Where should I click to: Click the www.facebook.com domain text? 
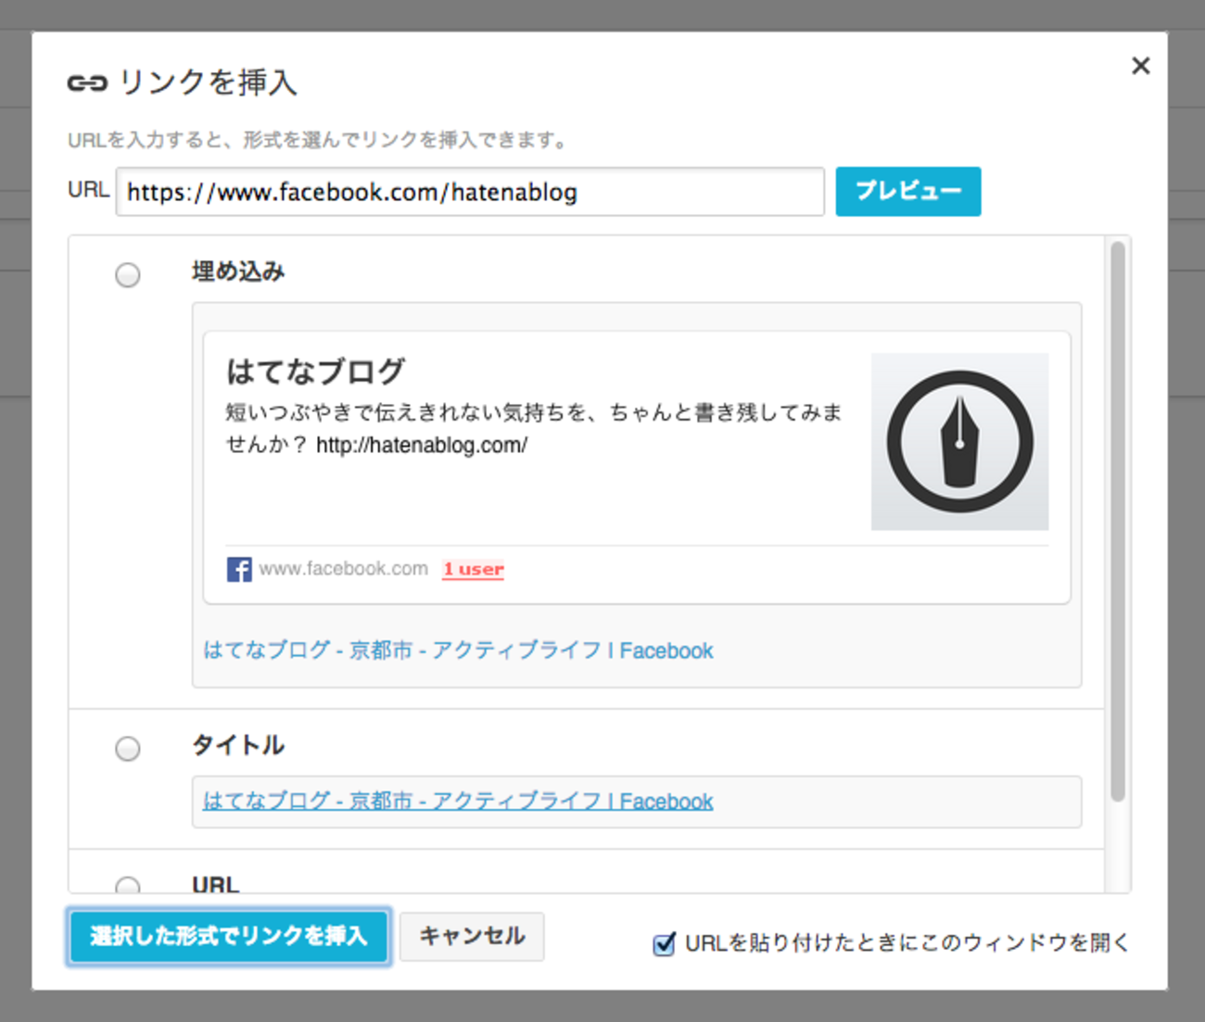tap(343, 569)
